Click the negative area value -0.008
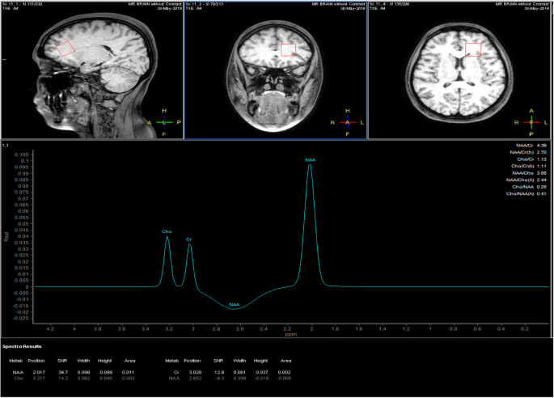 click(285, 379)
